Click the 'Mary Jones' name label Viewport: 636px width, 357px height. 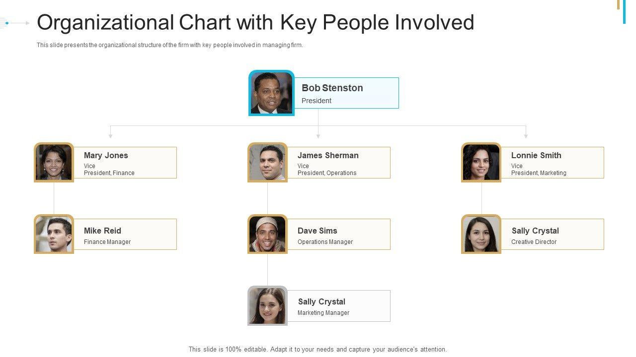(106, 155)
